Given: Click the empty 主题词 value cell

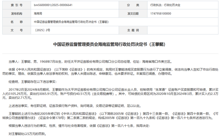Looking at the screenshot, I should point(183,30).
